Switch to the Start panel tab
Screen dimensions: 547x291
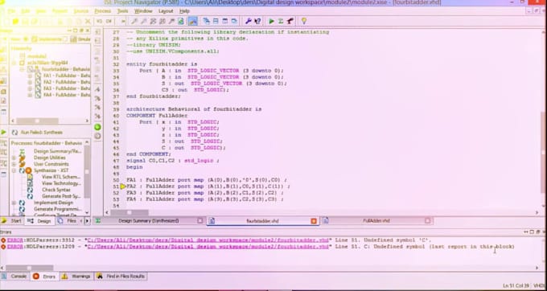pyautogui.click(x=12, y=221)
